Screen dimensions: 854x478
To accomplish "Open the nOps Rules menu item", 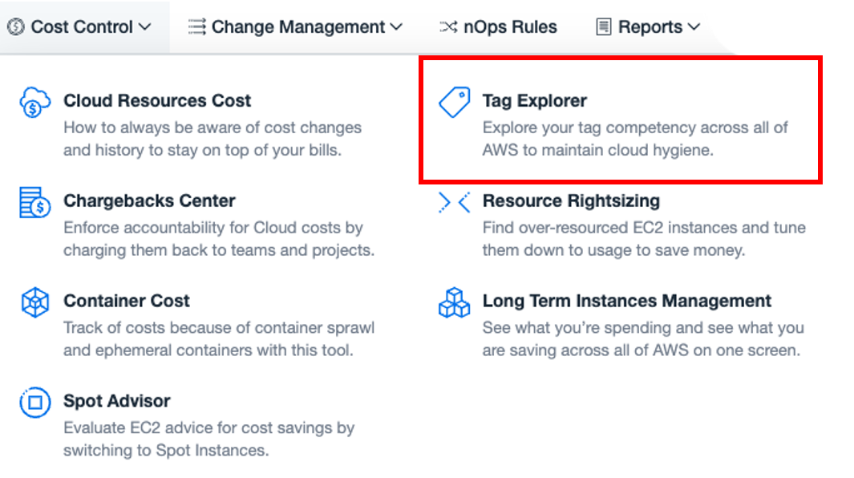I will pyautogui.click(x=498, y=26).
